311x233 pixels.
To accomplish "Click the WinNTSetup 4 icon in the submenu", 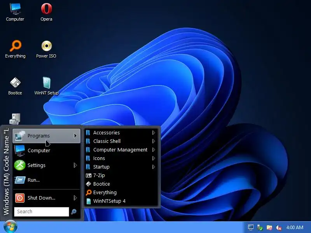I will (89, 201).
